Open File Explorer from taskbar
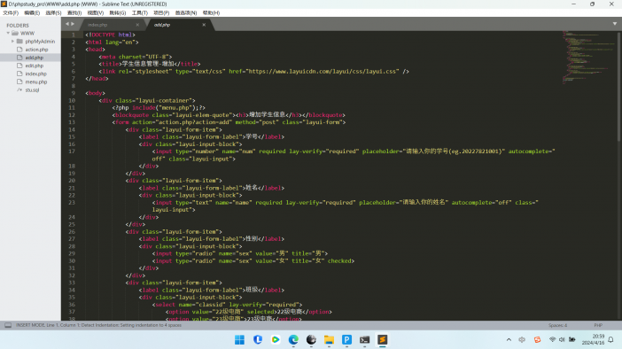The image size is (622, 349). coord(329,340)
